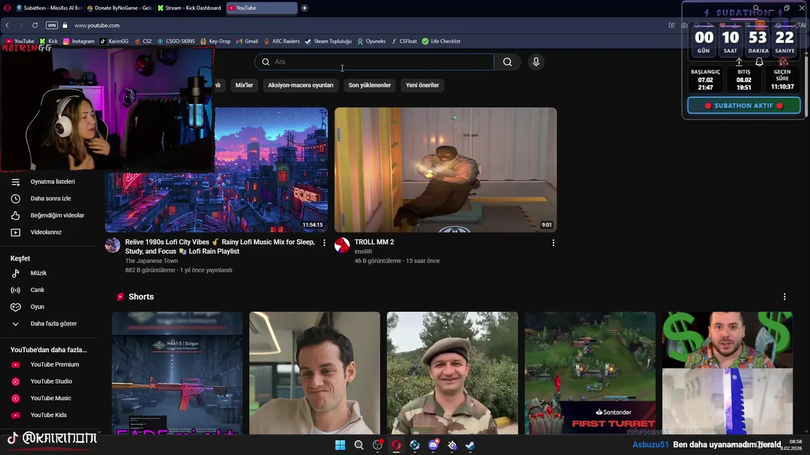Open the ARC Raiders bookmark
Image resolution: width=810 pixels, height=455 pixels.
(x=281, y=41)
